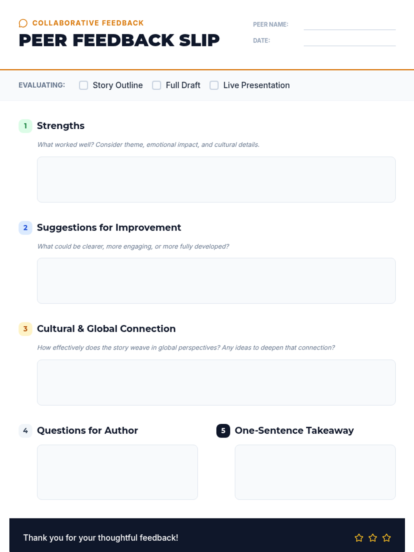Click the Peer Feedback Slip title
The image size is (414, 552).
pyautogui.click(x=119, y=40)
